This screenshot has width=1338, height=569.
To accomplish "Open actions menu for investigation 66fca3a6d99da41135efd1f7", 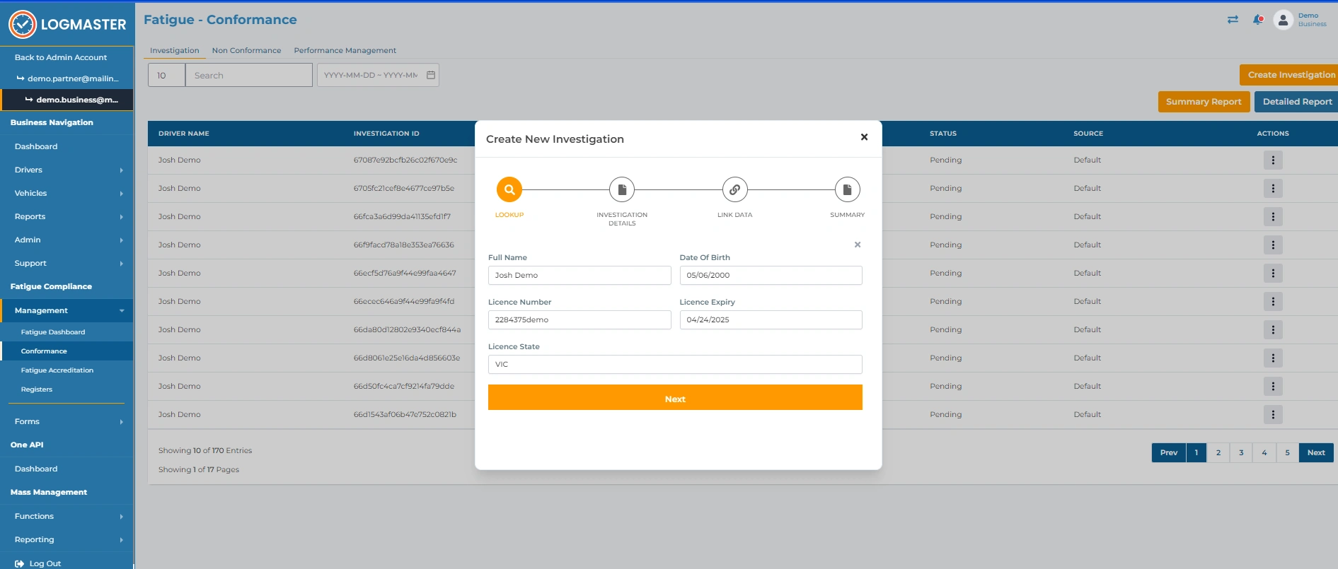I will coord(1273,217).
